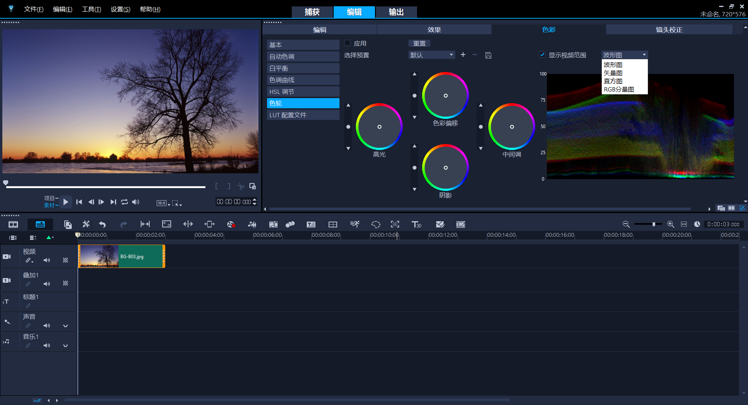
Task: Click 重置 reset button
Action: coord(419,43)
